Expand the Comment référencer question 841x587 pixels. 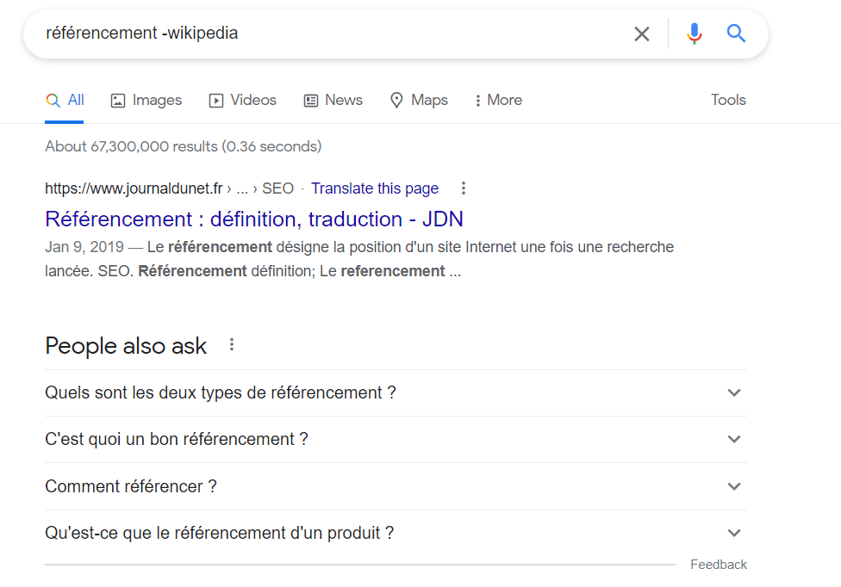click(x=732, y=486)
